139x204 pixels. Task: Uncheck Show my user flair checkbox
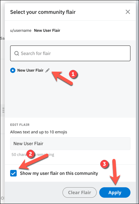click(x=13, y=173)
